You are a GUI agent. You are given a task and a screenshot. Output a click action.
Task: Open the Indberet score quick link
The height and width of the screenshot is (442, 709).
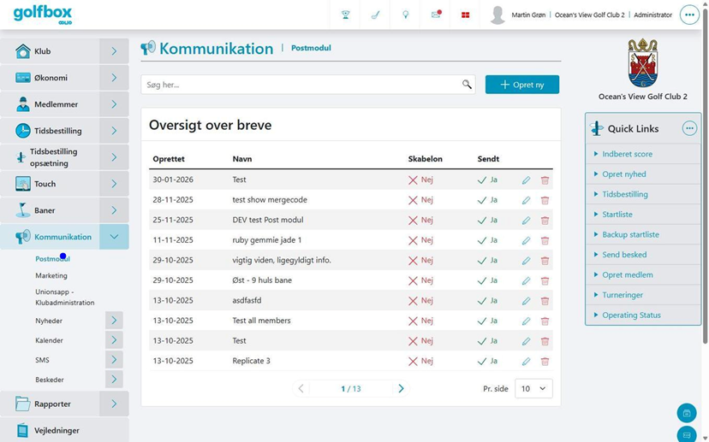pyautogui.click(x=627, y=154)
